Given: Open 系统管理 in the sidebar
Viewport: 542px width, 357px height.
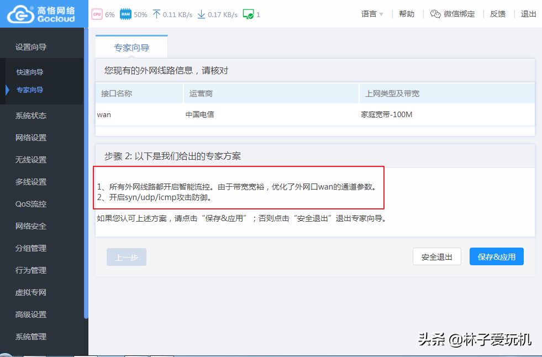Looking at the screenshot, I should pyautogui.click(x=31, y=337).
